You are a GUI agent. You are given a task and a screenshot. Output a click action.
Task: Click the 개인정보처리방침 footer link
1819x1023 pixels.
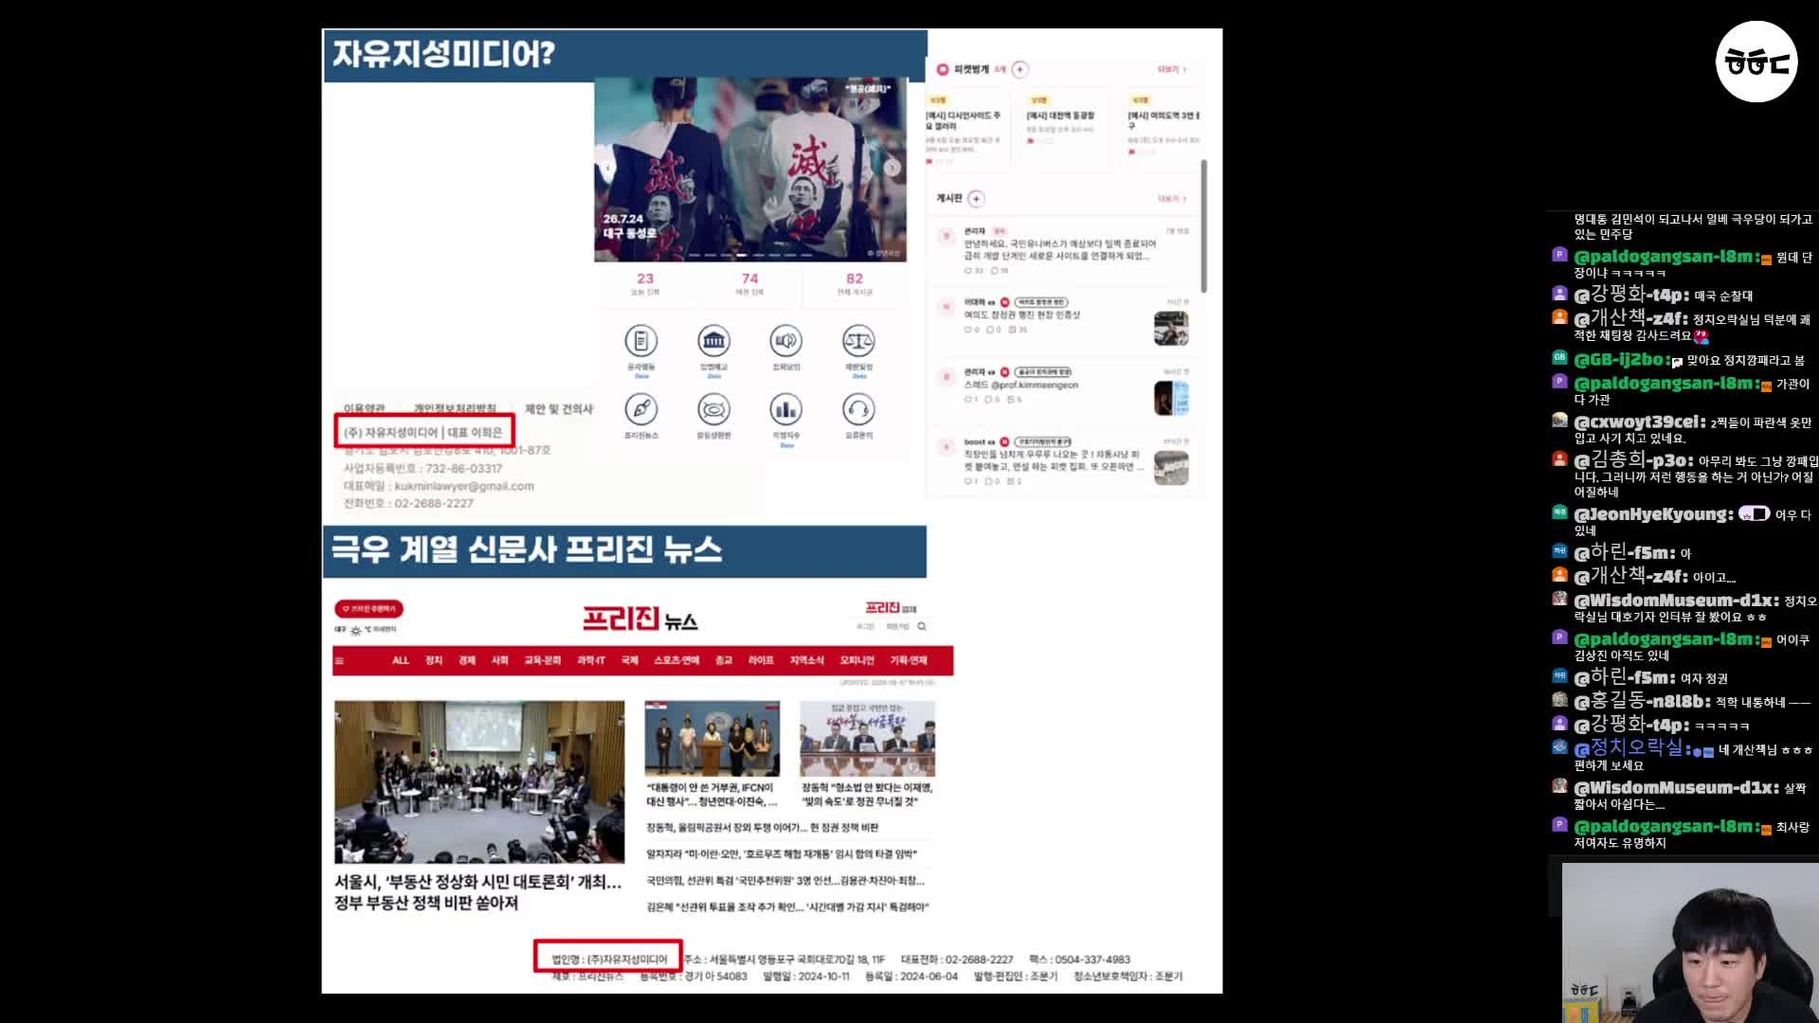[x=455, y=409]
